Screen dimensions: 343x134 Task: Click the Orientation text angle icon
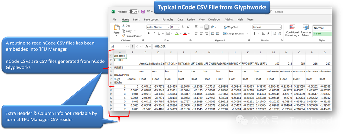(212, 27)
